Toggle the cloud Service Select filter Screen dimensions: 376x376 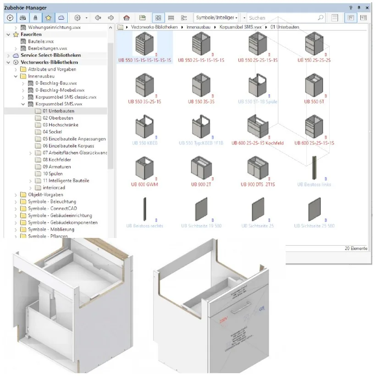pyautogui.click(x=61, y=18)
